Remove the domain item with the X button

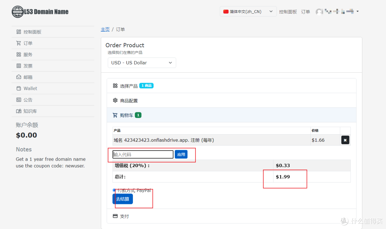345,140
